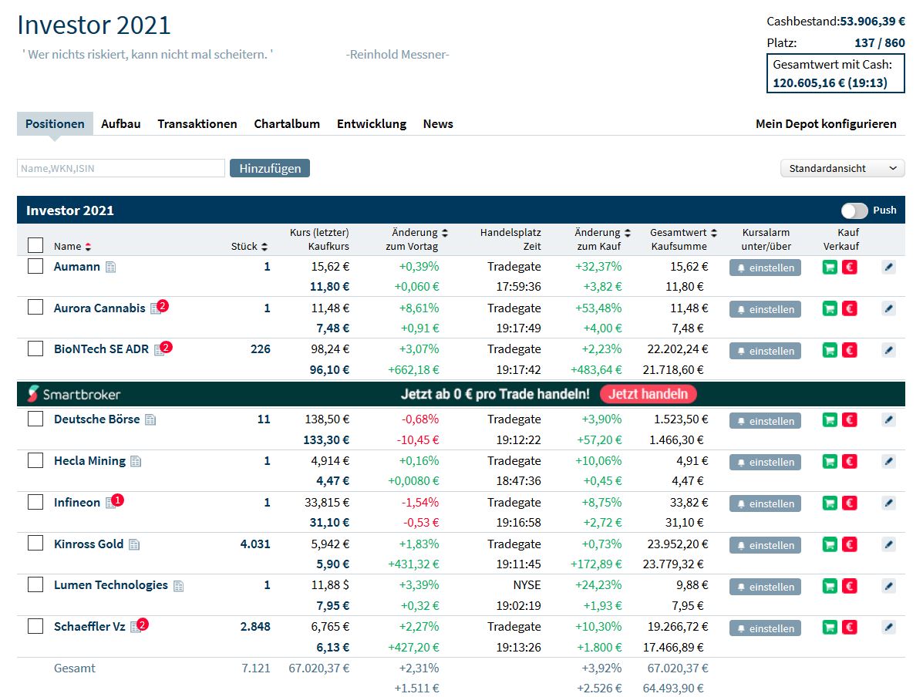Screen dimensions: 923x697
Task: Open the pencil edit icon for Lumen Technologies
Action: [x=888, y=586]
